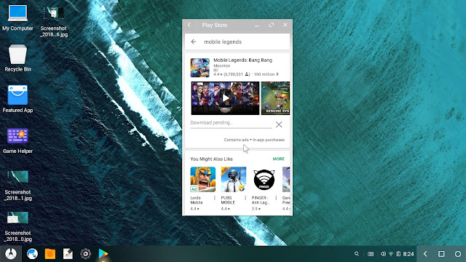Open the orange file manager taskbar icon
466x262 pixels.
[50, 254]
